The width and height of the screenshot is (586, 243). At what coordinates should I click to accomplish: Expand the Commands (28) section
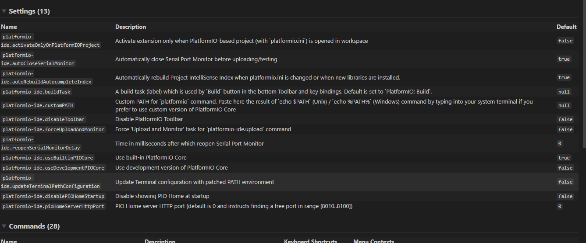(x=4, y=226)
